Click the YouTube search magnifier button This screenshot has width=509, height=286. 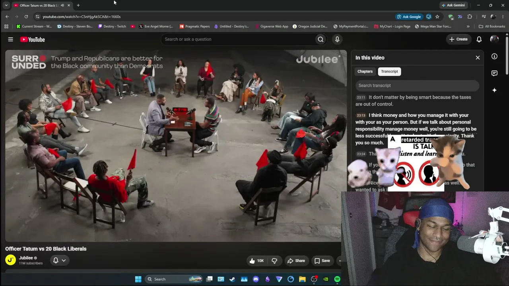click(321, 39)
